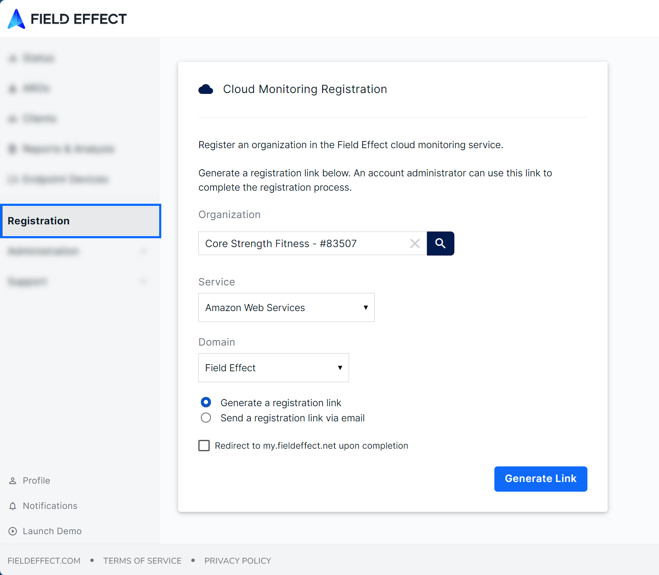Open the FIELDEFFECT.COM footer link
Image resolution: width=659 pixels, height=575 pixels.
44,561
